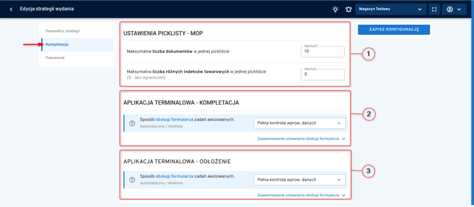This screenshot has width=474, height=207.
Task: Select the Kompletacja sidebar tab
Action: tap(57, 44)
